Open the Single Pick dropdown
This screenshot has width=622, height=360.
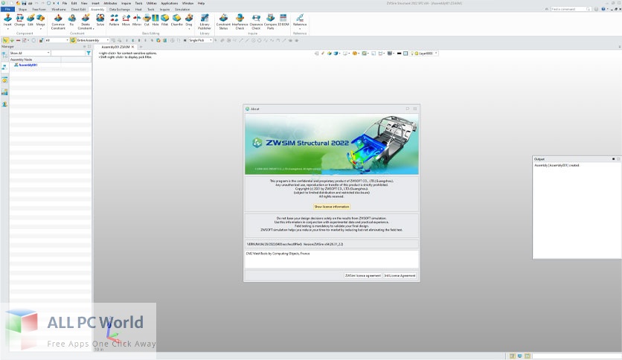200,40
